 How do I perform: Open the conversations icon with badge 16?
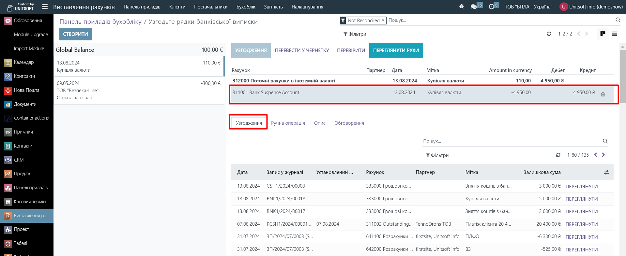point(474,7)
